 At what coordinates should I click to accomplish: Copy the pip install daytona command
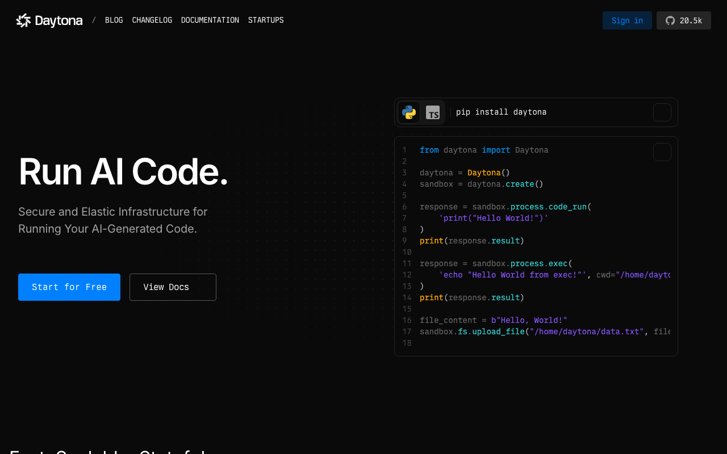click(x=662, y=112)
